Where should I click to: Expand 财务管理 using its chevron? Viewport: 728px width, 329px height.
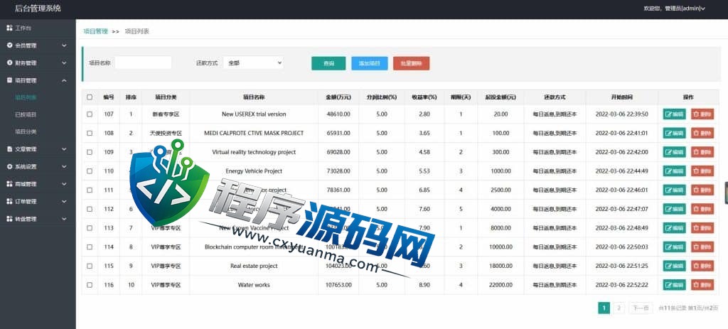pos(64,63)
